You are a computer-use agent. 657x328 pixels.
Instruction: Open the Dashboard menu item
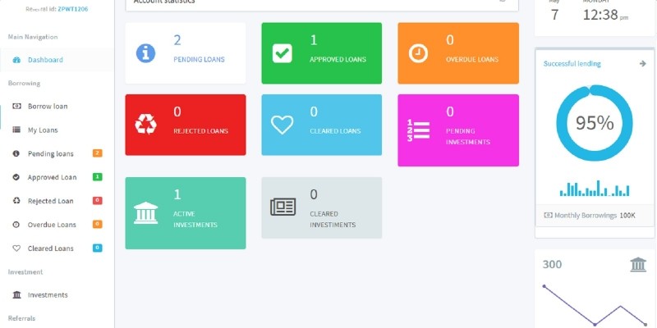(45, 60)
